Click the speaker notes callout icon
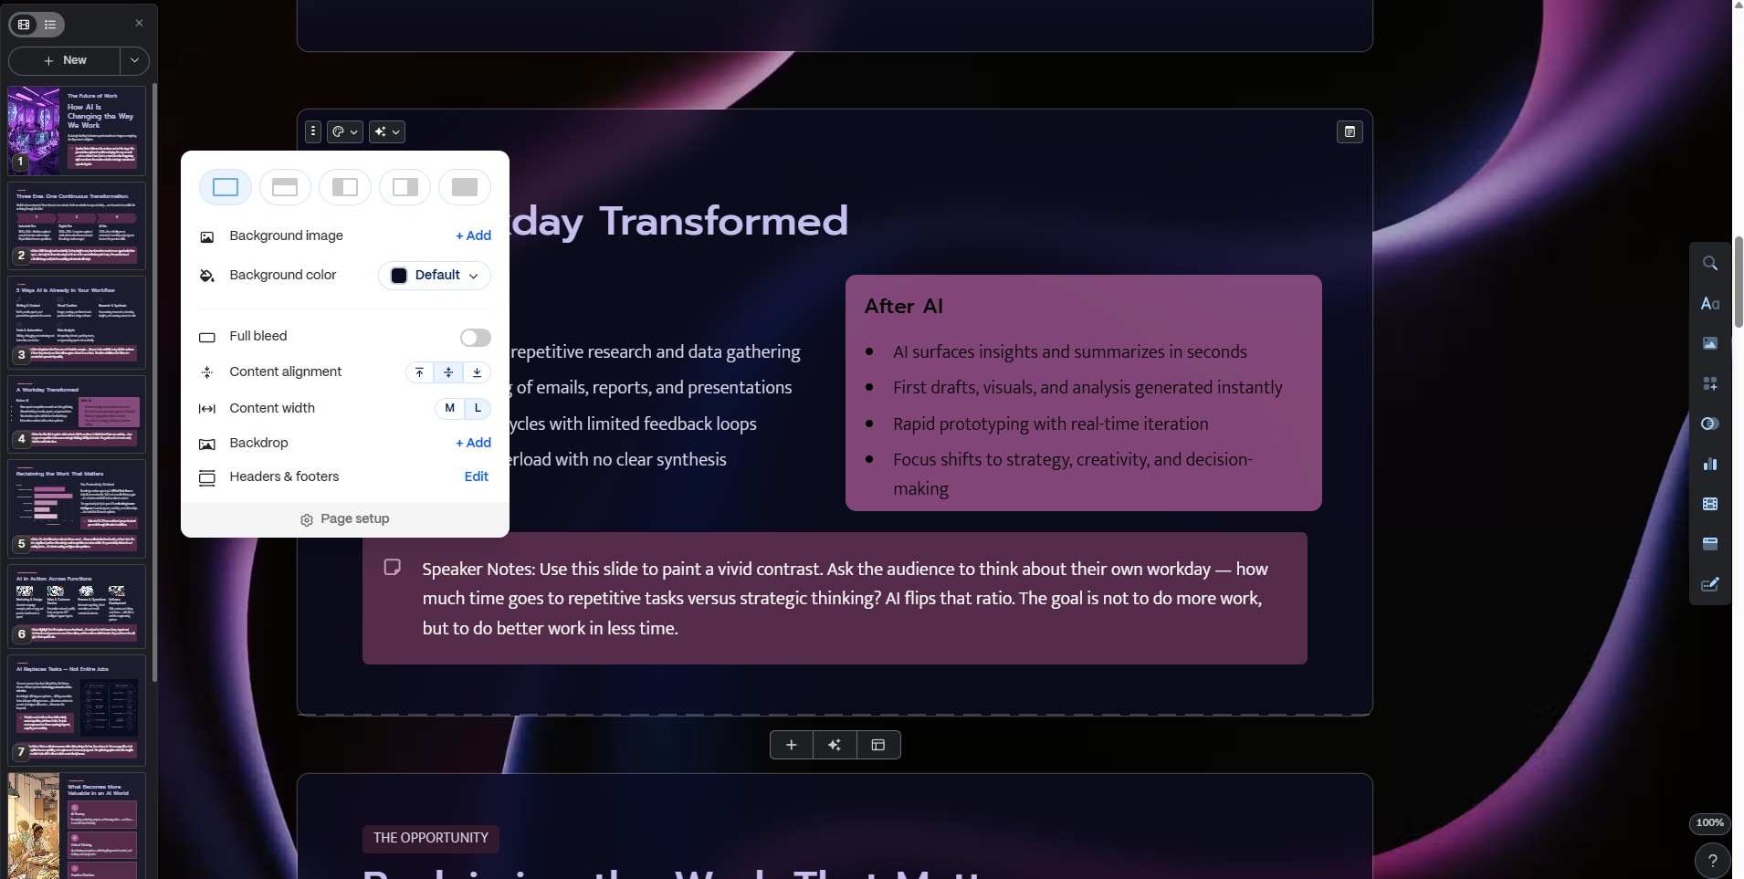The image size is (1744, 879). coord(393,567)
